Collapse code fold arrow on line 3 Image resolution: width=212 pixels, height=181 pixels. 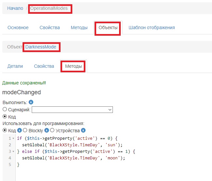[13, 152]
